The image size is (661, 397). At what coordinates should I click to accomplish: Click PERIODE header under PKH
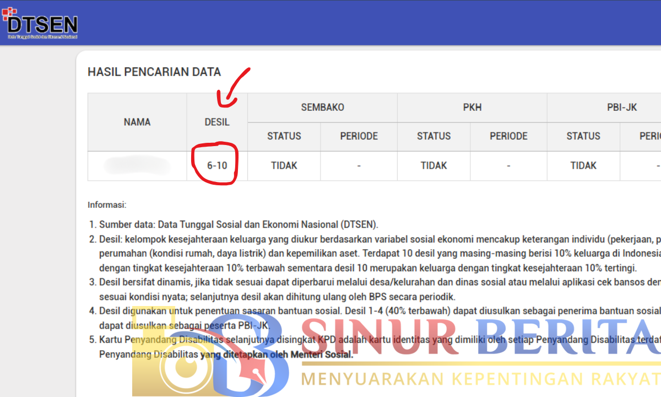(x=508, y=136)
